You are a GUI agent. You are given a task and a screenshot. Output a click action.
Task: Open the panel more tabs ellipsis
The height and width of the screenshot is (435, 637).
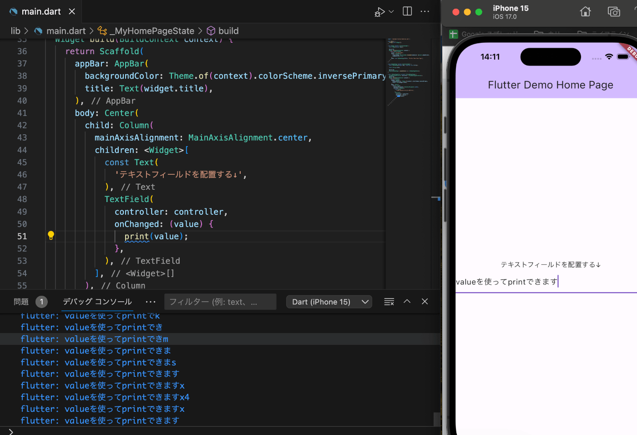151,302
